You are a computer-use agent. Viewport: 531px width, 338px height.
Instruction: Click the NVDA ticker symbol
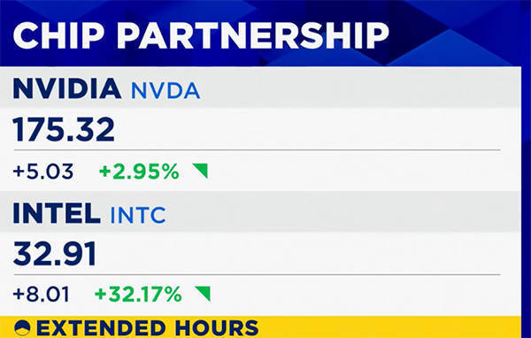point(165,90)
